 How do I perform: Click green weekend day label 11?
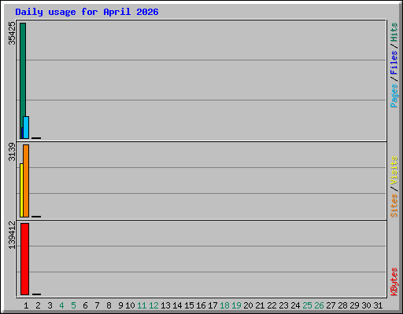click(x=142, y=305)
